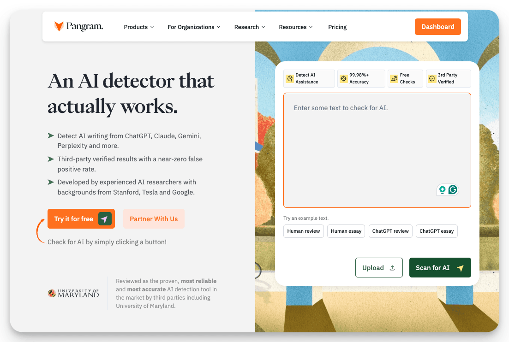Click the Detect AI Assistance badge icon

(290, 78)
